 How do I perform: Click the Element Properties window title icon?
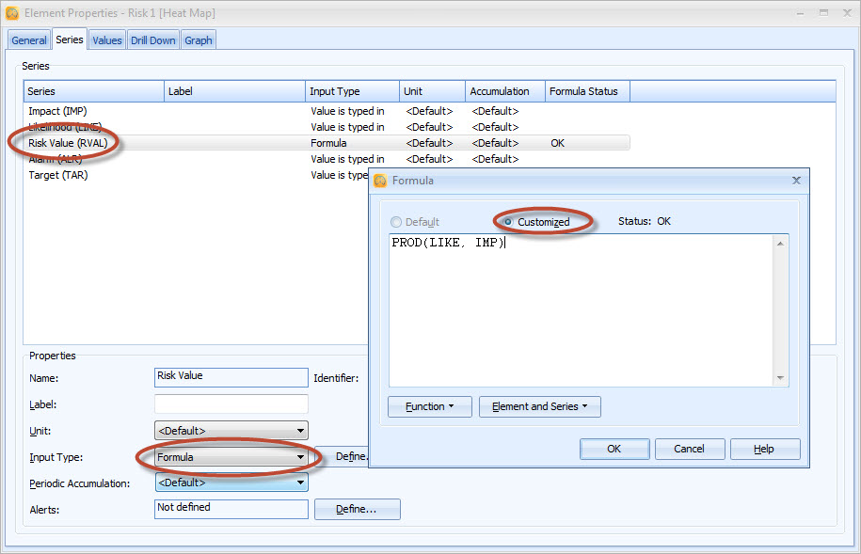(x=12, y=14)
